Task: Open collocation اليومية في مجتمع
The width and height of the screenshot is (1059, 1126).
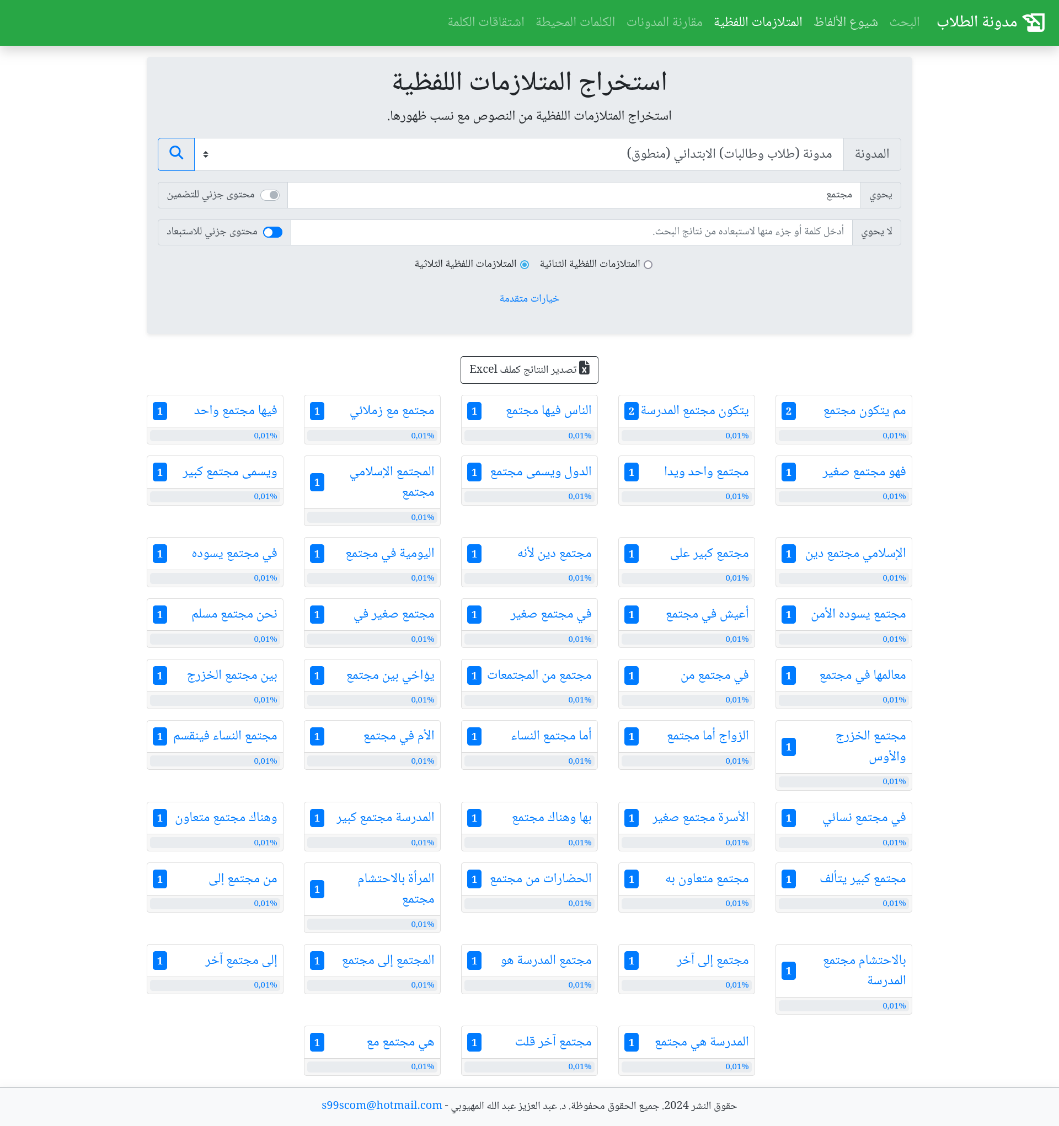Action: pyautogui.click(x=390, y=554)
